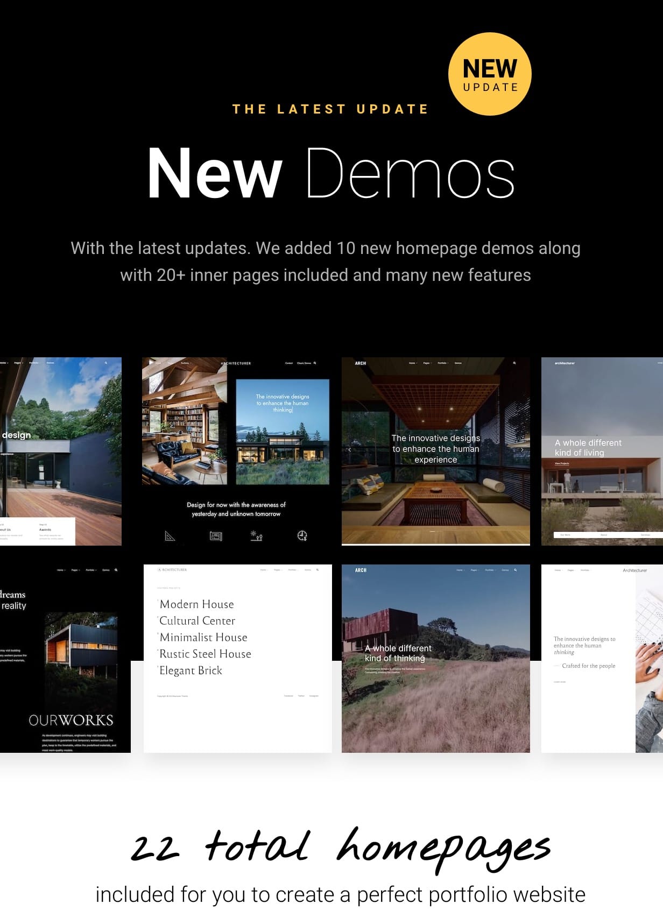Open the Minimalist House project link
The height and width of the screenshot is (911, 663).
click(203, 638)
